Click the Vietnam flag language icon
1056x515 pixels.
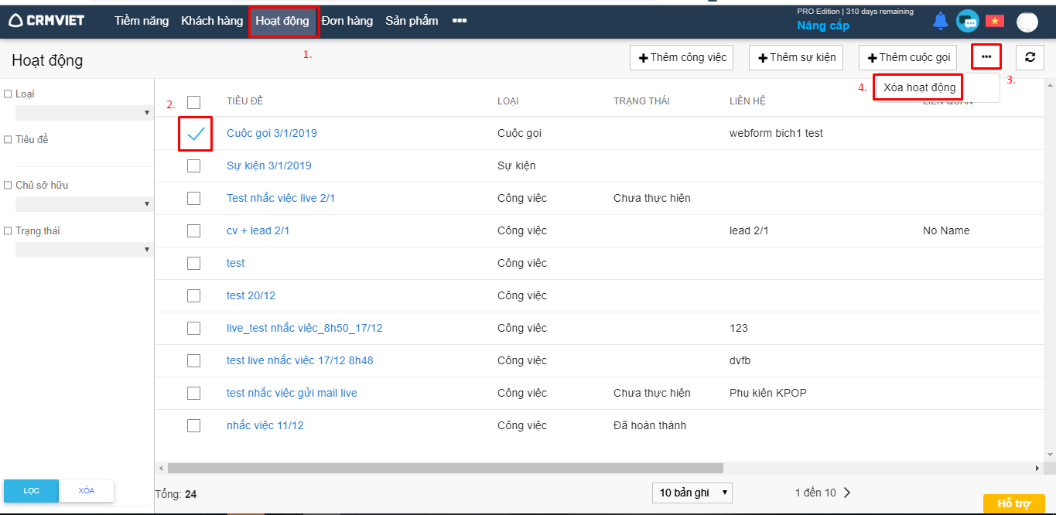point(994,21)
